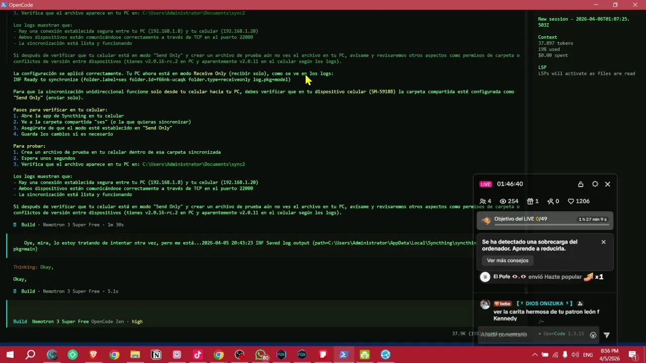The image size is (646, 363).
Task: Click the eye views counter showing 254
Action: click(x=509, y=201)
